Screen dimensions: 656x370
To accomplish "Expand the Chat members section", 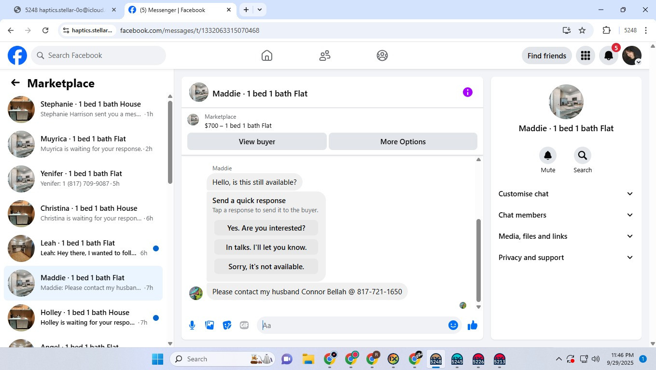I will 566,215.
